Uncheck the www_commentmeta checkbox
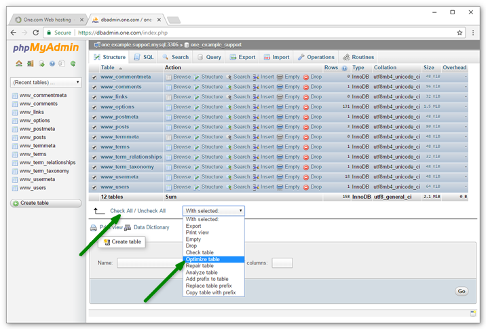486x329 pixels. (x=94, y=77)
